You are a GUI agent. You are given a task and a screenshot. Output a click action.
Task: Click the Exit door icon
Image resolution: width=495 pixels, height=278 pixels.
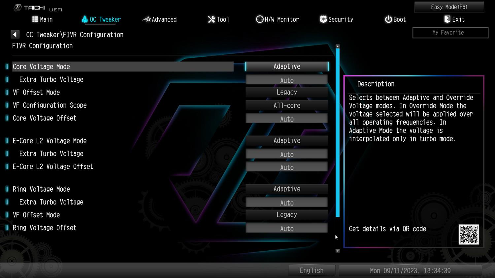[447, 19]
